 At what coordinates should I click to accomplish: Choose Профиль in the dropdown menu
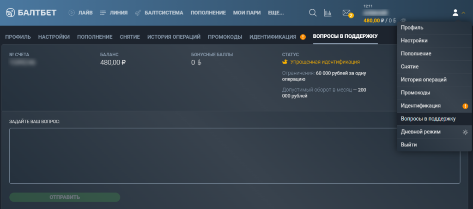[x=434, y=28]
